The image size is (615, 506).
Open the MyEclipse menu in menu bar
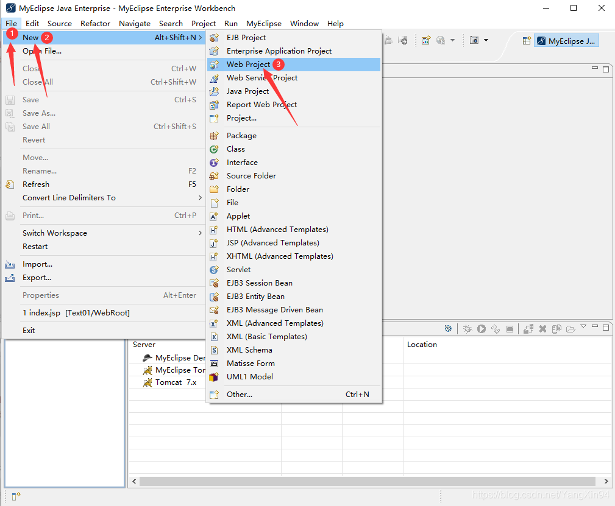point(263,24)
